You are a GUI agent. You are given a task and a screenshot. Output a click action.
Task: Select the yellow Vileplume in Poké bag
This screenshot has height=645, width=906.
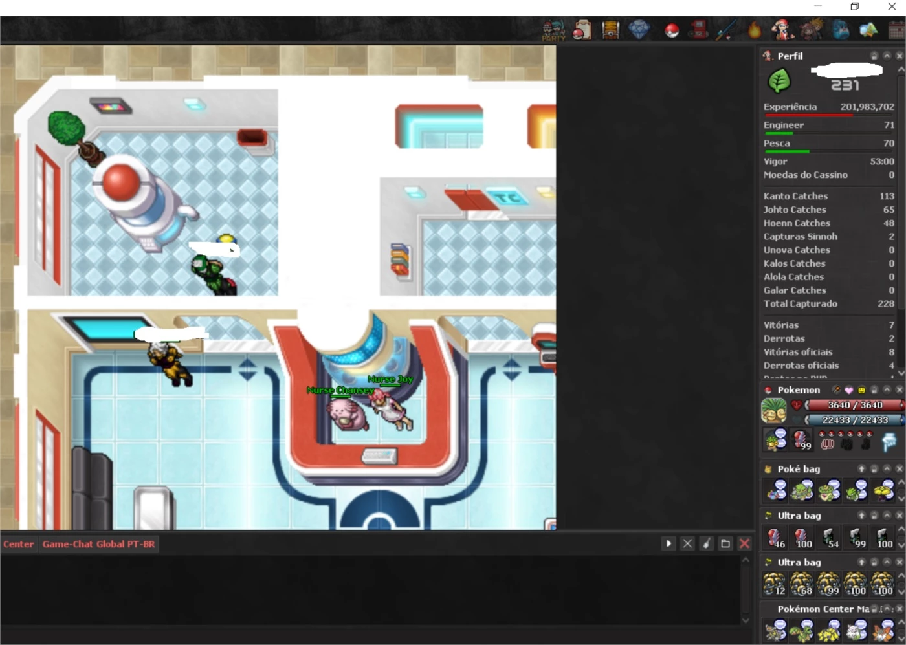coord(882,491)
